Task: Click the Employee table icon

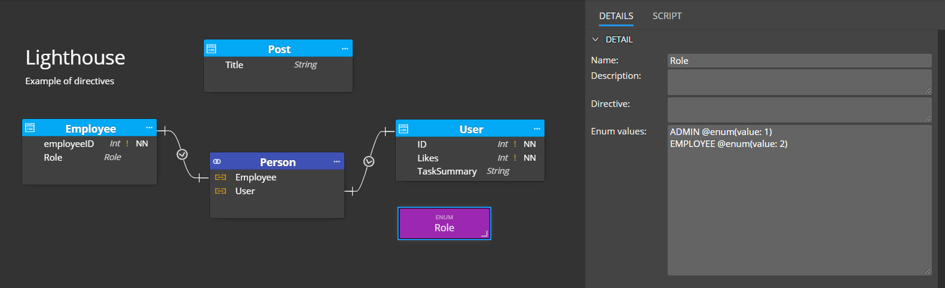Action: tap(30, 128)
